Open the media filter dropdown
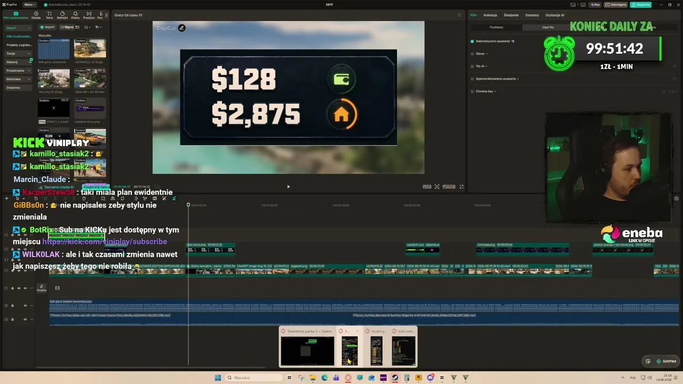 click(99, 27)
